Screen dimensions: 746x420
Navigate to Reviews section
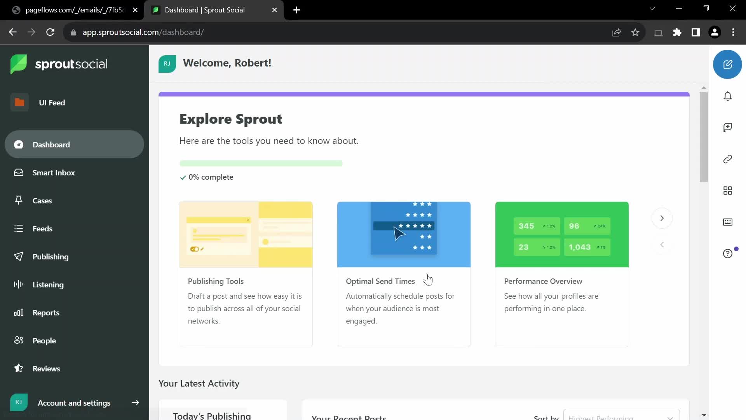tap(46, 368)
